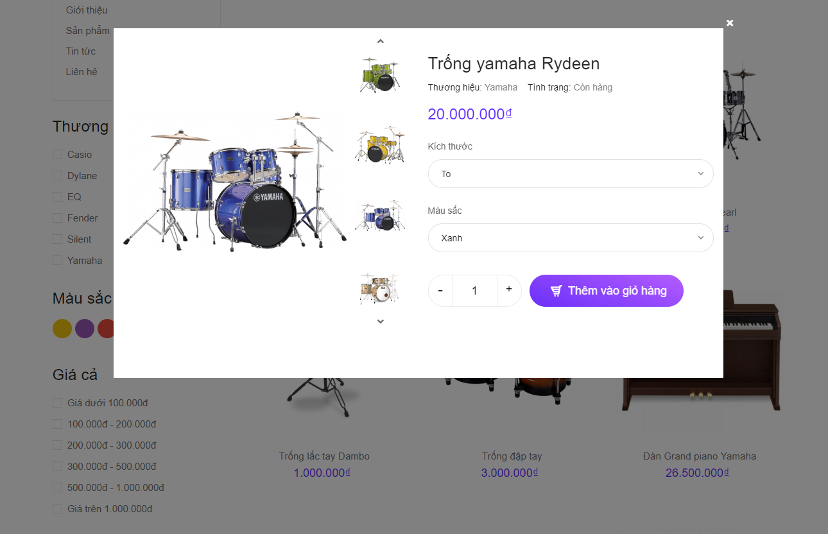Open the Màu sắc color dropdown
Screen dimensions: 828x534
(571, 238)
